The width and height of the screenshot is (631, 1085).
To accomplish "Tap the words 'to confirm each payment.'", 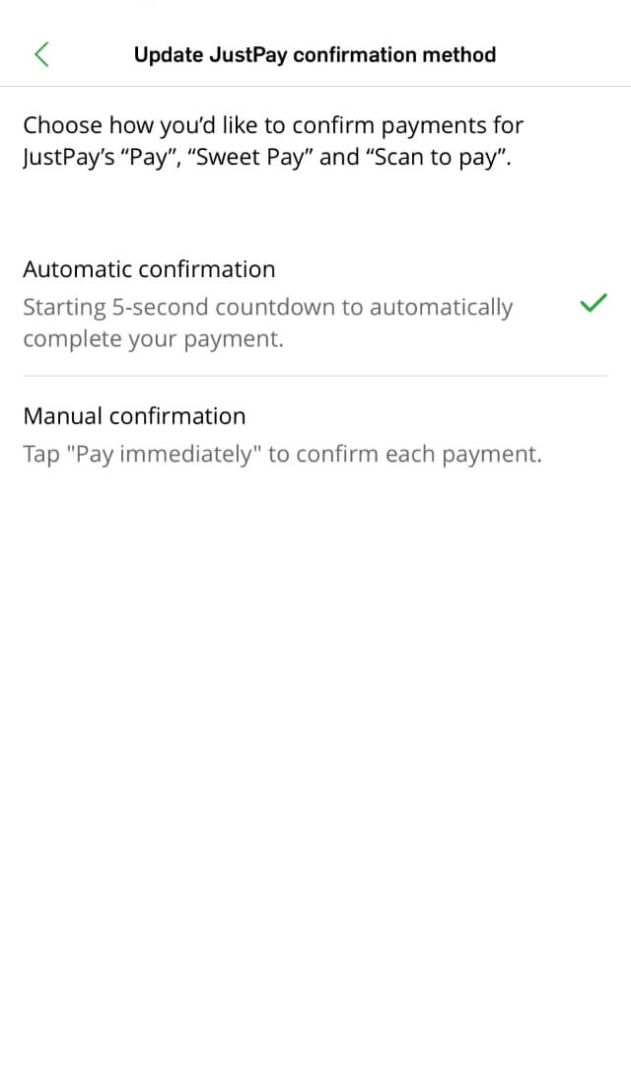I will (405, 454).
